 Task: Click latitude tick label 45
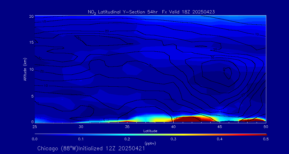[x=220, y=127]
